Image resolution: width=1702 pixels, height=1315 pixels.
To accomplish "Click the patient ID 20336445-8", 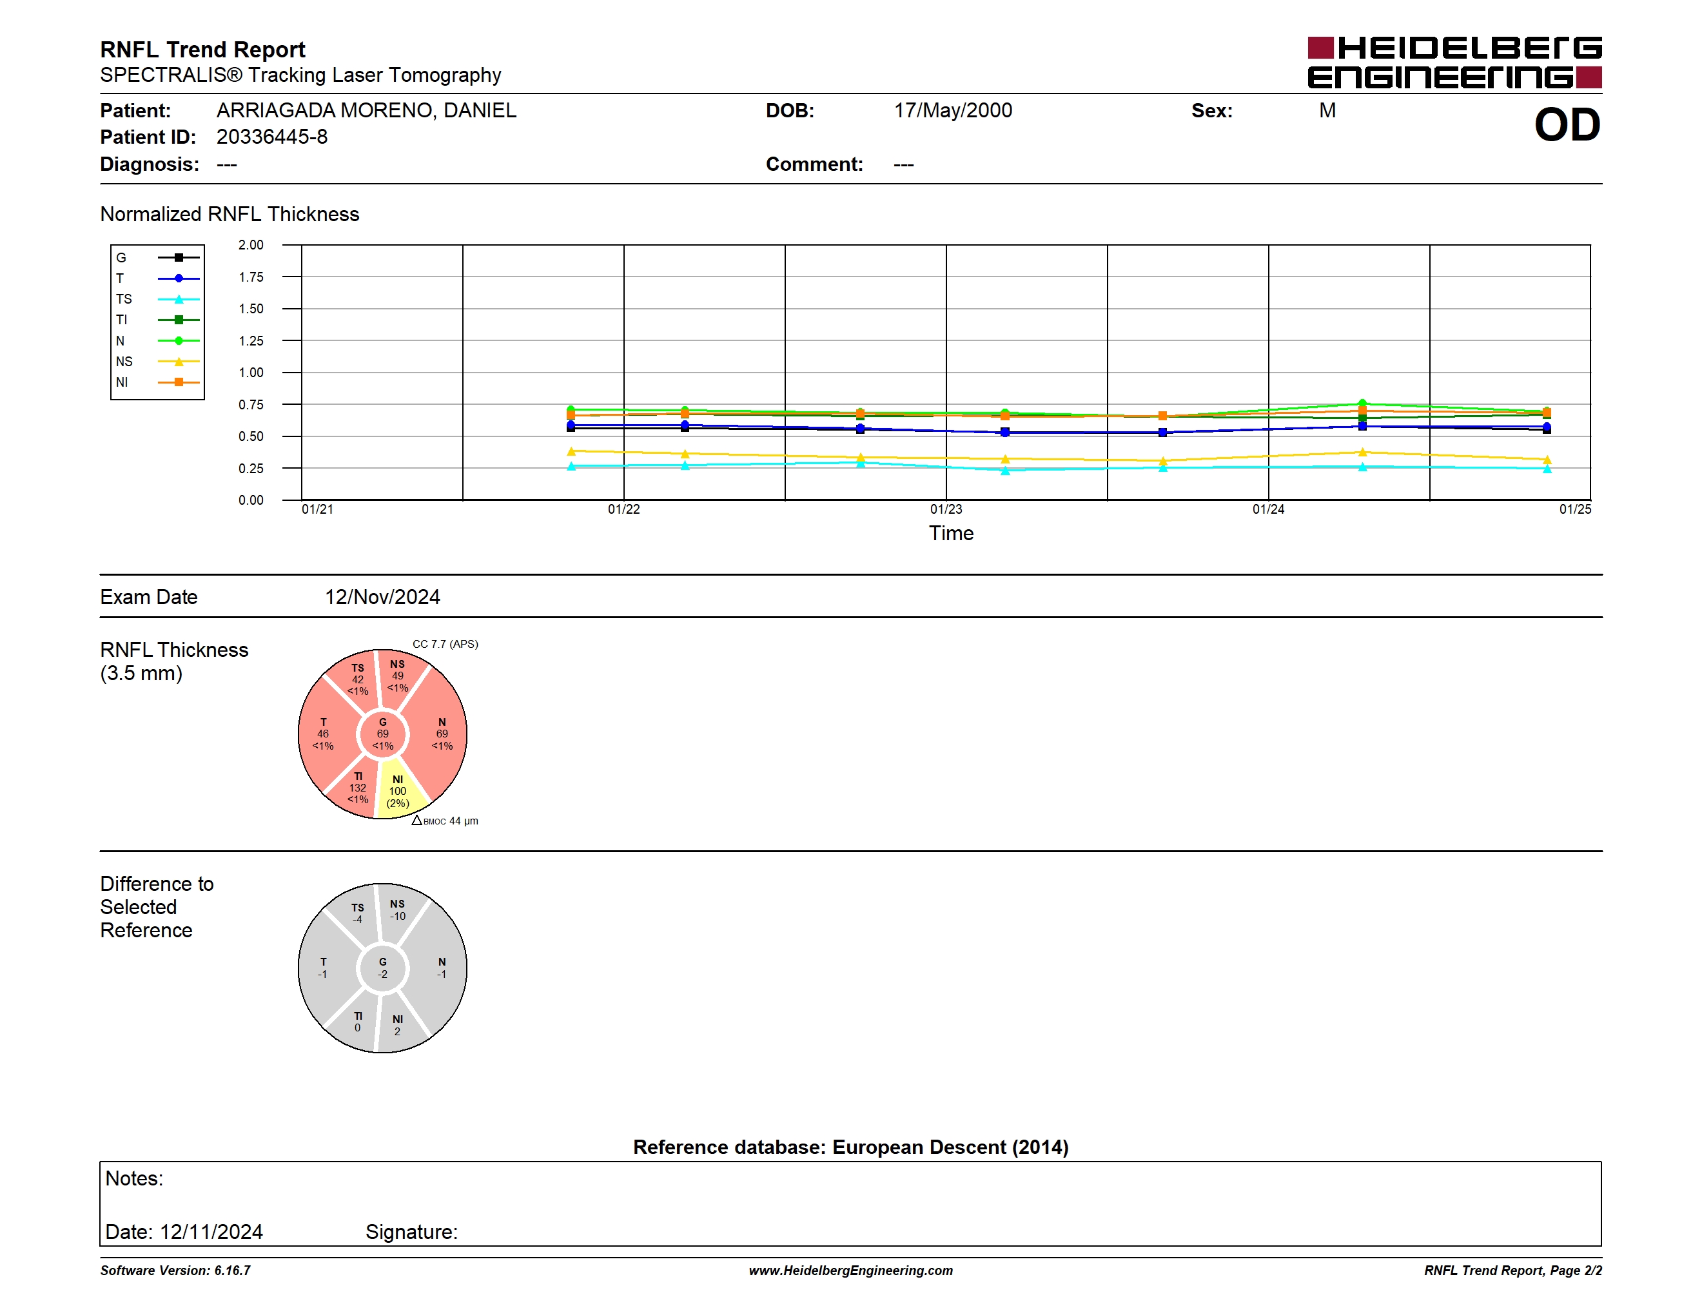I will [272, 136].
